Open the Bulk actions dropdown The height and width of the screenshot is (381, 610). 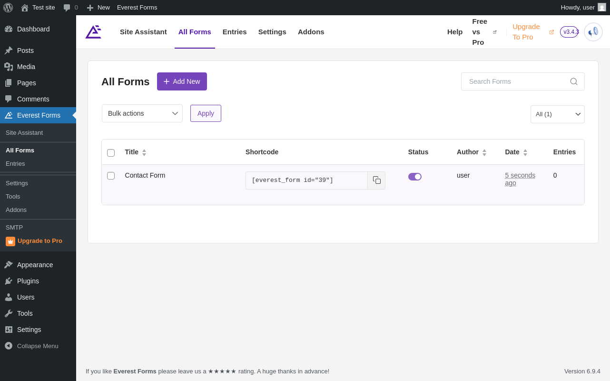click(142, 113)
